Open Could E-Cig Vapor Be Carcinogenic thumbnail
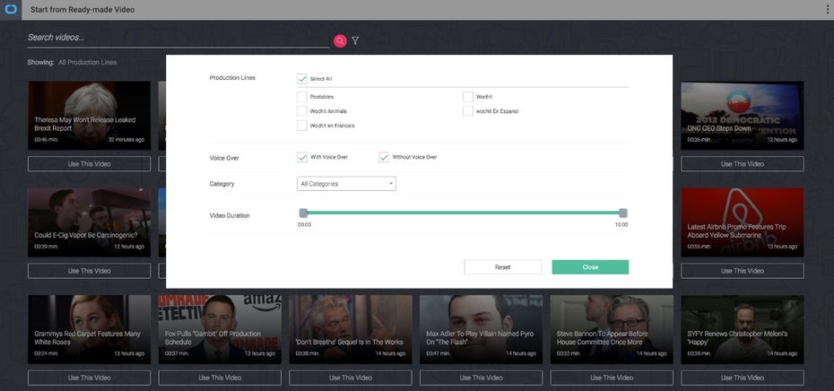This screenshot has height=391, width=834. [x=89, y=222]
